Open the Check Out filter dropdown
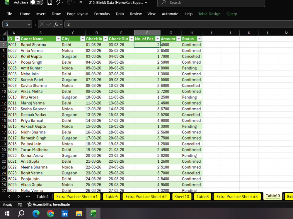Image resolution: width=293 pixels, height=219 pixels. click(x=131, y=39)
